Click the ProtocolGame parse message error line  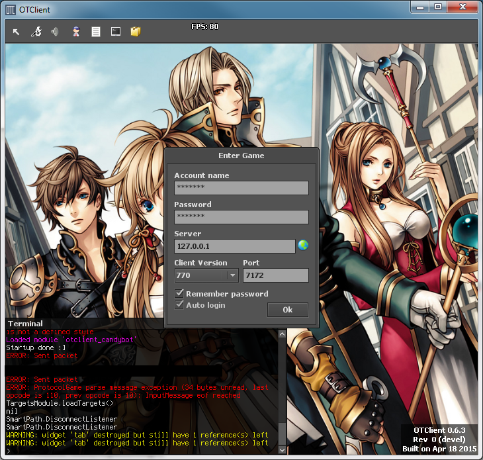point(138,391)
